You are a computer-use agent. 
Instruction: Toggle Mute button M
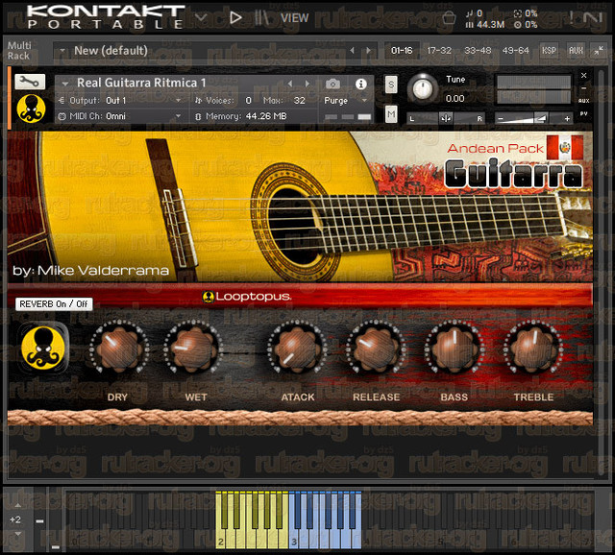pyautogui.click(x=391, y=114)
